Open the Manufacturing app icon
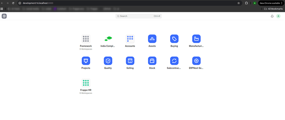This screenshot has height=120, width=285. click(197, 39)
